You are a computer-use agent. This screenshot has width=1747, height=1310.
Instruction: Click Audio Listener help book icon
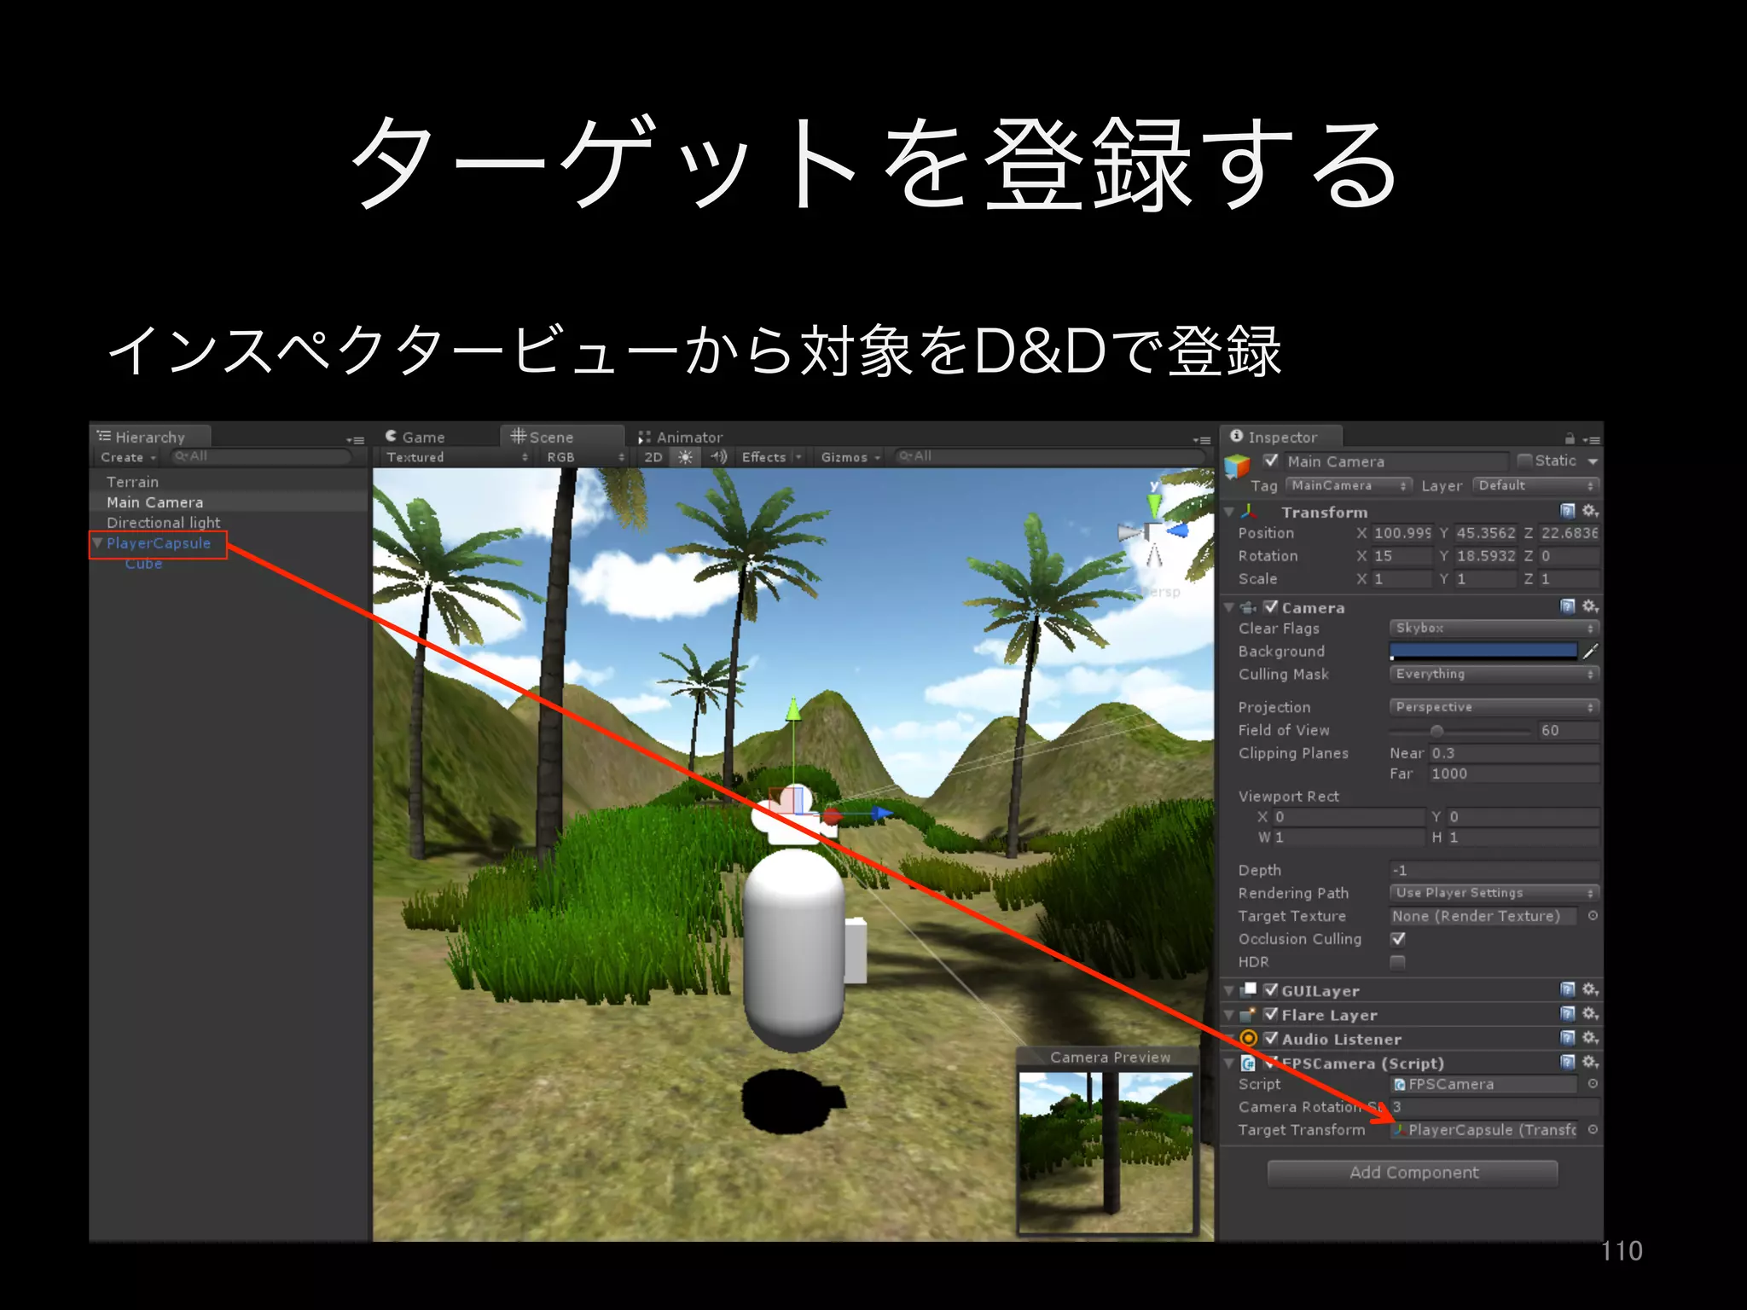point(1567,1038)
